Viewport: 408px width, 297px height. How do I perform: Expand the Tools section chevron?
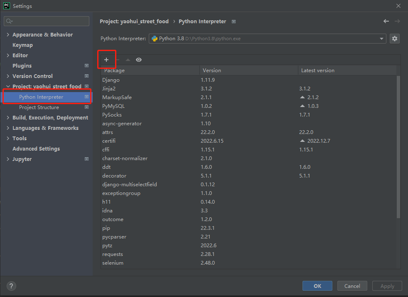[x=8, y=138]
